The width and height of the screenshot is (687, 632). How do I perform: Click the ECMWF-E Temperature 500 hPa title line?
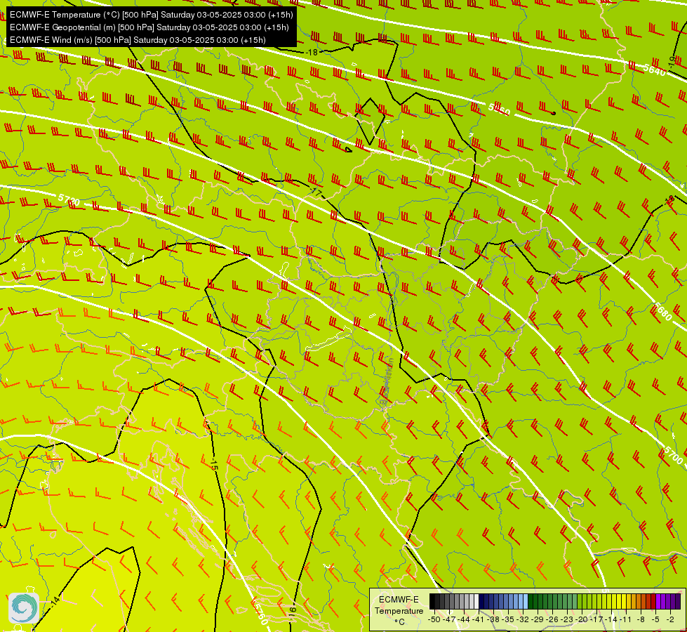tap(151, 15)
